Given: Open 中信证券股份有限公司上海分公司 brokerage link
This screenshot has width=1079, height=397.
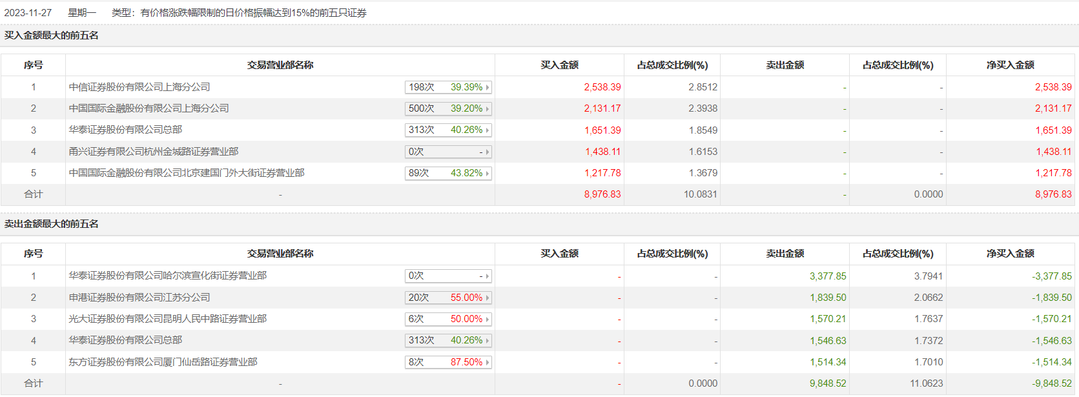Looking at the screenshot, I should [x=139, y=87].
